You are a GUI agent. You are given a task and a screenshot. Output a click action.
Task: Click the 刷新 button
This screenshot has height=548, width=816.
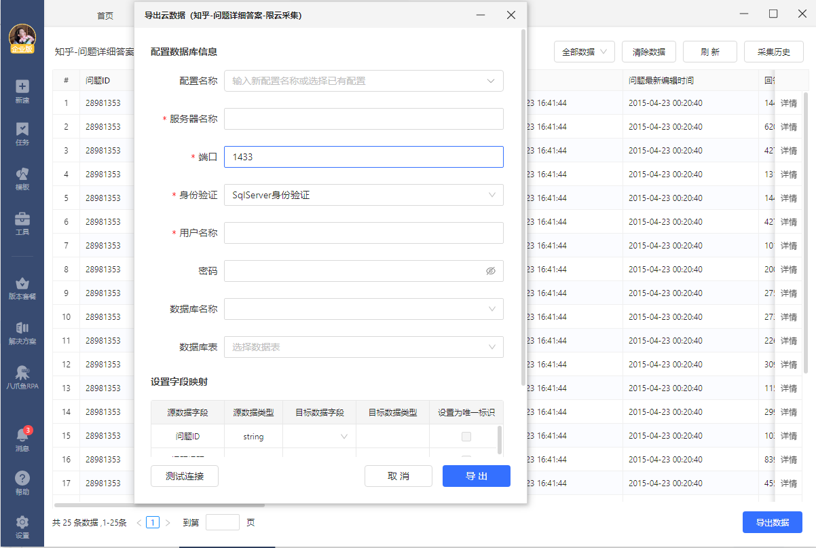click(x=710, y=52)
